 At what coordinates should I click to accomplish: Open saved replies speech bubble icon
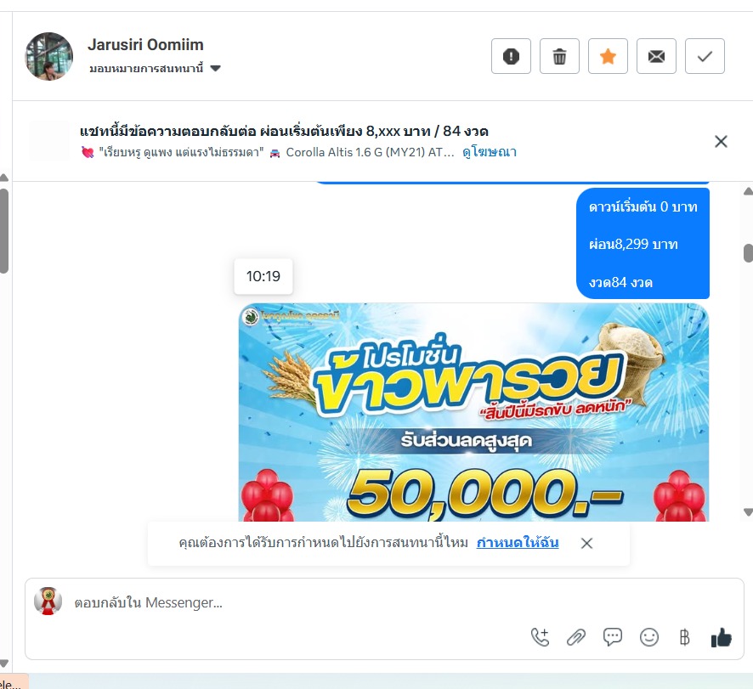coord(612,637)
